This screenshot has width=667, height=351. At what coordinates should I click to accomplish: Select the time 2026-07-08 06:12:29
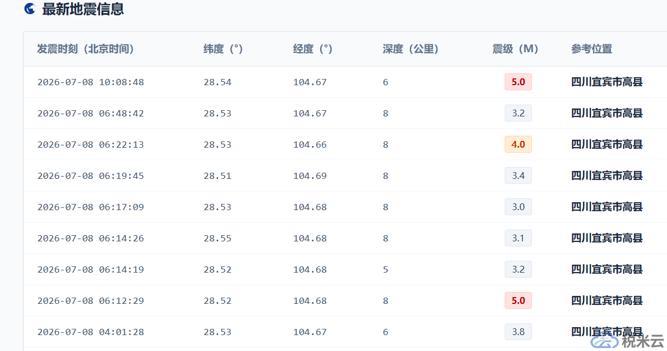coord(91,301)
